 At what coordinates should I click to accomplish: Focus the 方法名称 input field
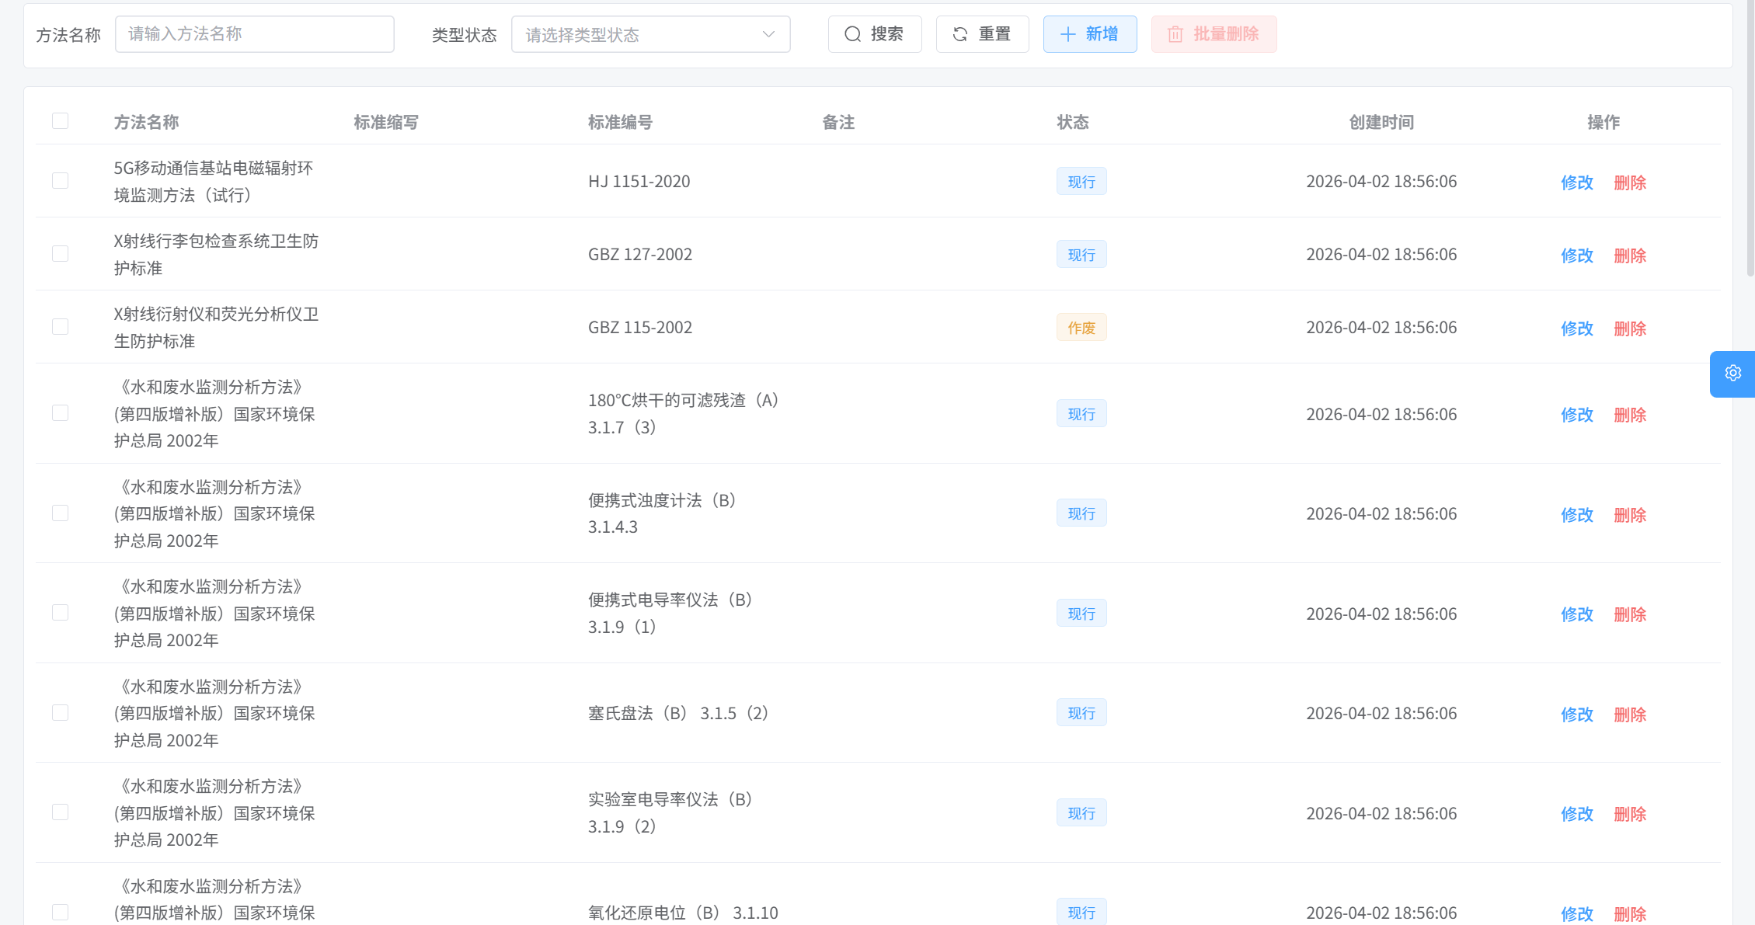[x=254, y=34]
